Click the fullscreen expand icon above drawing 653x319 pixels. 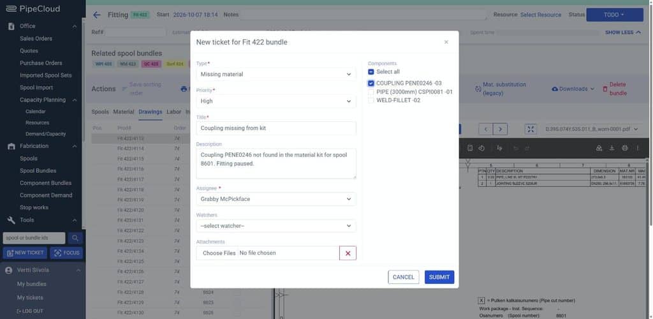click(x=531, y=129)
